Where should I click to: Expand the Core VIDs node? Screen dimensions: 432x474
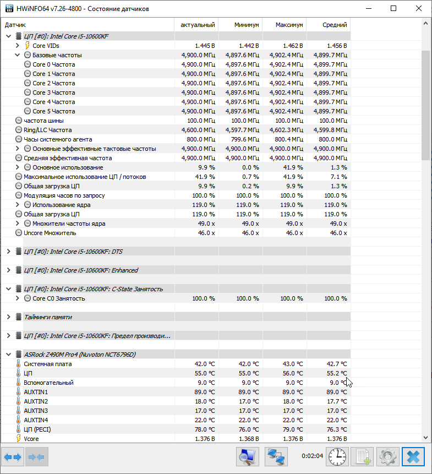coord(17,45)
